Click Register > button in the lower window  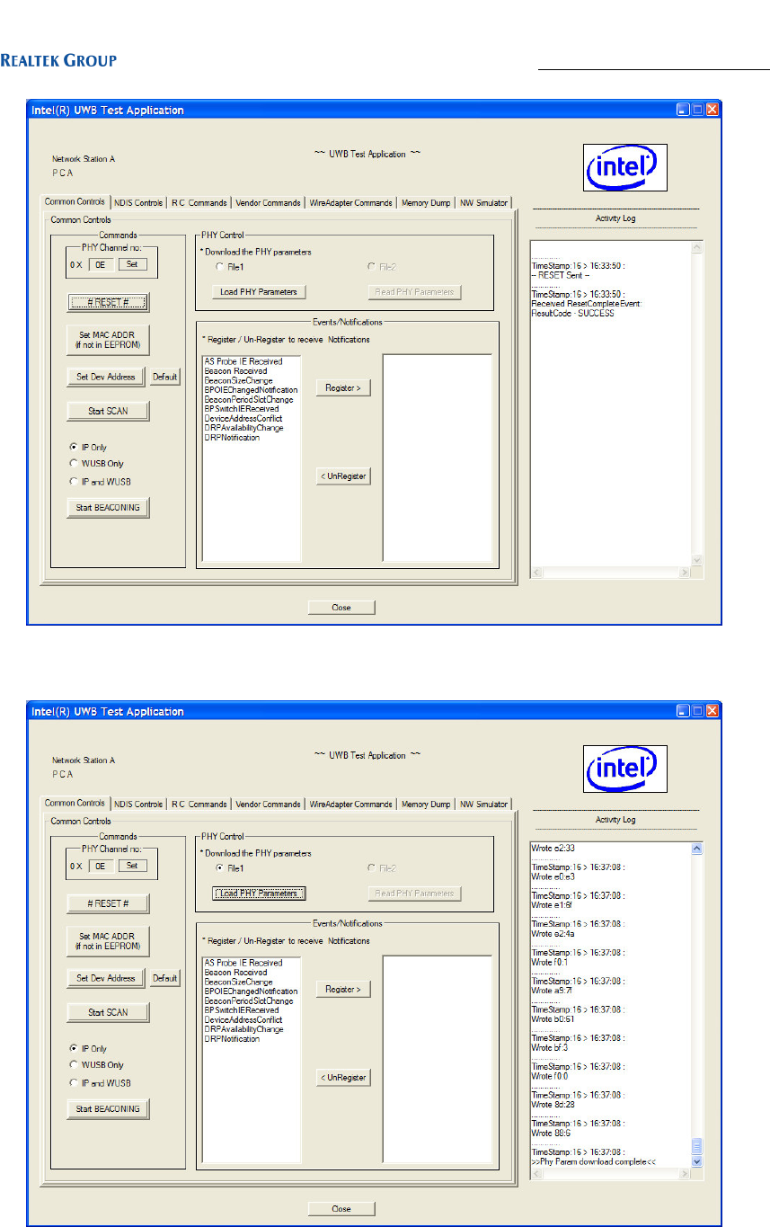[343, 989]
